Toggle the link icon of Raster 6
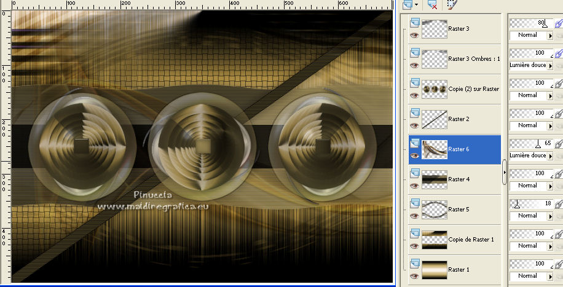The image size is (563, 287). pyautogui.click(x=559, y=144)
